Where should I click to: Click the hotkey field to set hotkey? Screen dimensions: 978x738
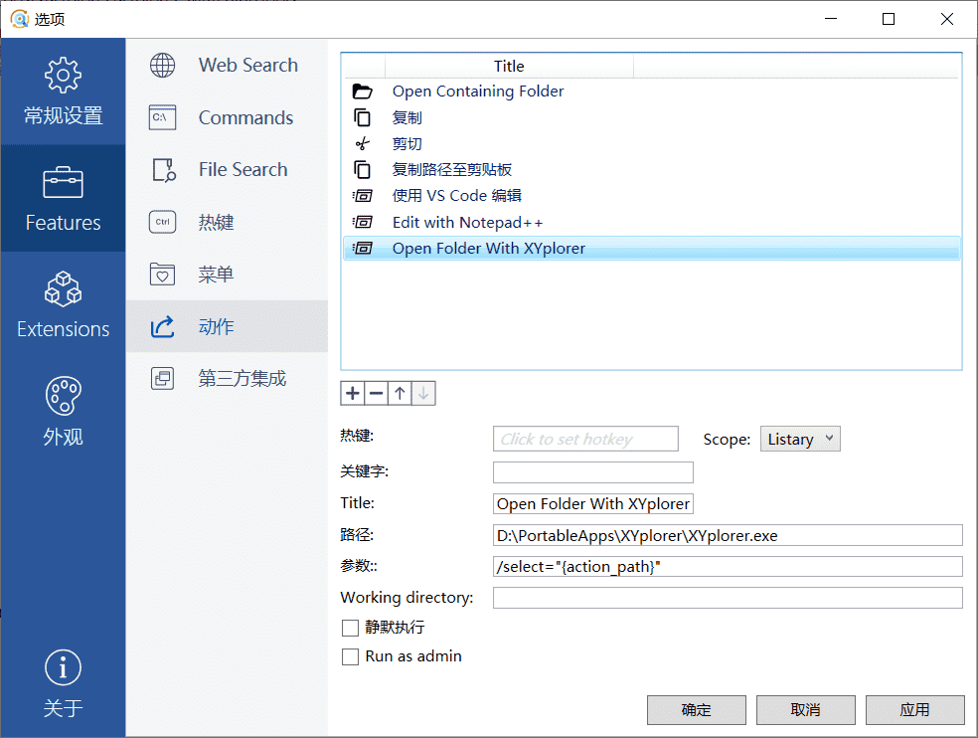tap(585, 439)
